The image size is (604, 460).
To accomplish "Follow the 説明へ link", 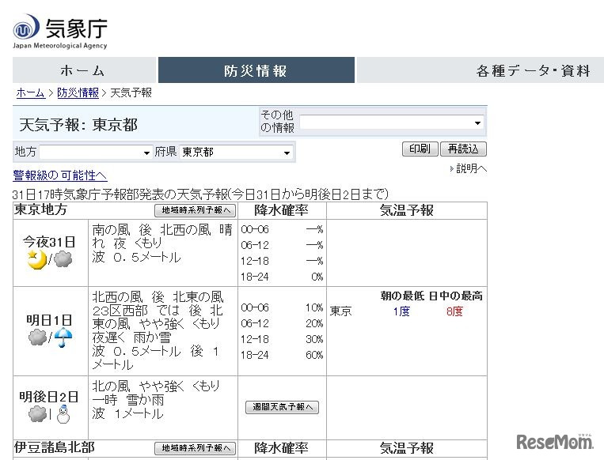I will (471, 168).
